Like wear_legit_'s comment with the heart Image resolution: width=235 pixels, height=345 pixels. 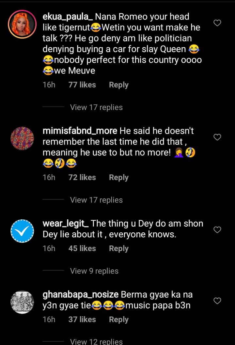click(217, 230)
